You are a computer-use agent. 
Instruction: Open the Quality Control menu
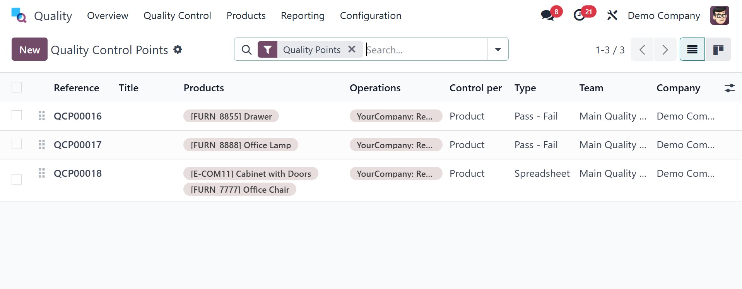(x=177, y=16)
